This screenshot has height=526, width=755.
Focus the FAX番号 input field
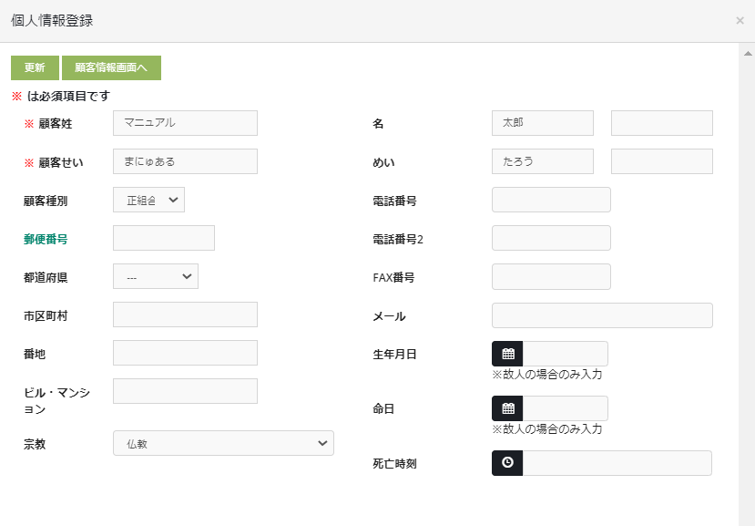click(551, 276)
